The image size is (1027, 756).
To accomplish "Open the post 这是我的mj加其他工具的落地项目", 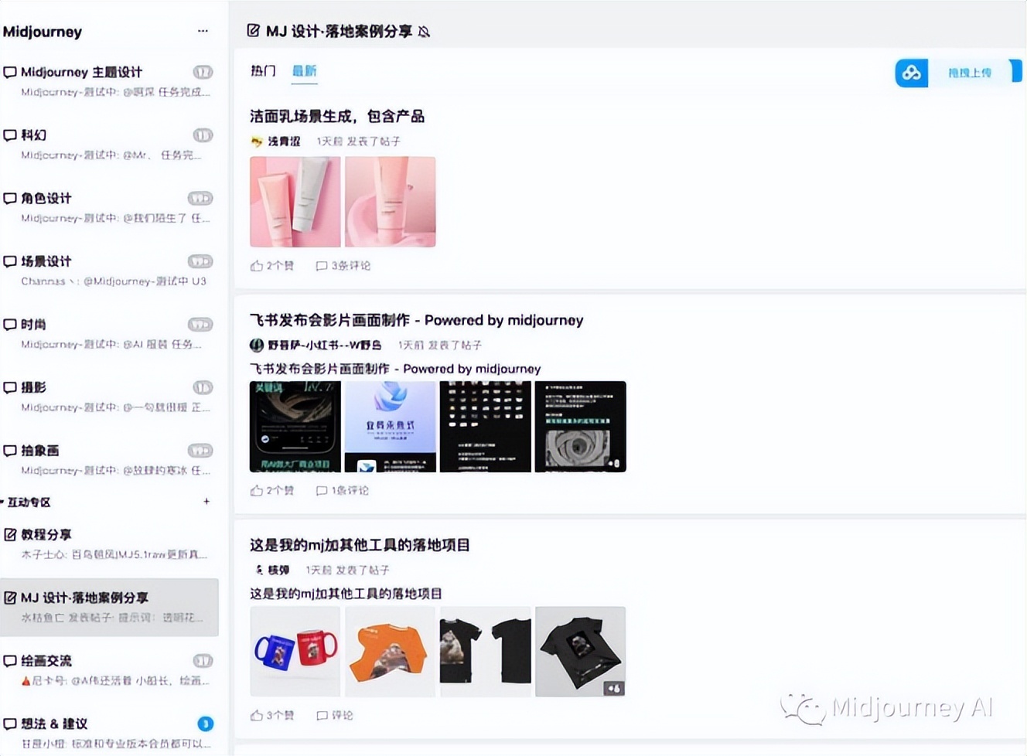I will click(x=360, y=545).
